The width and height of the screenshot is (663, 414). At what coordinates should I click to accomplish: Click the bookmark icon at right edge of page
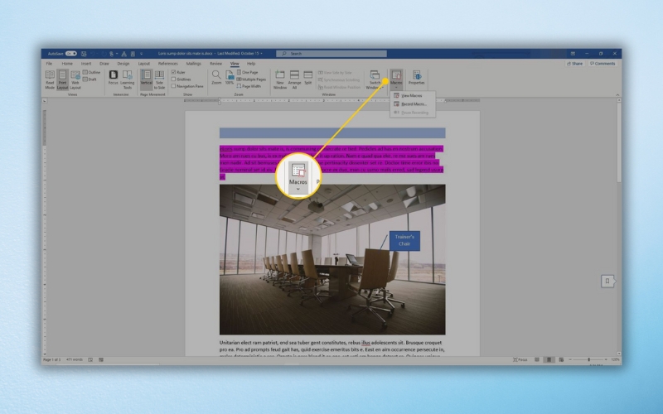coord(607,281)
